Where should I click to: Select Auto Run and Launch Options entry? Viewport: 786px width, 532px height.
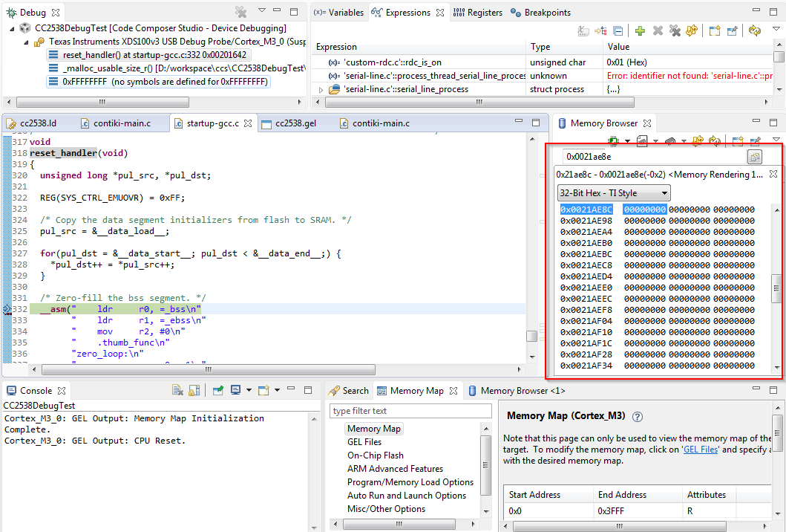(407, 496)
